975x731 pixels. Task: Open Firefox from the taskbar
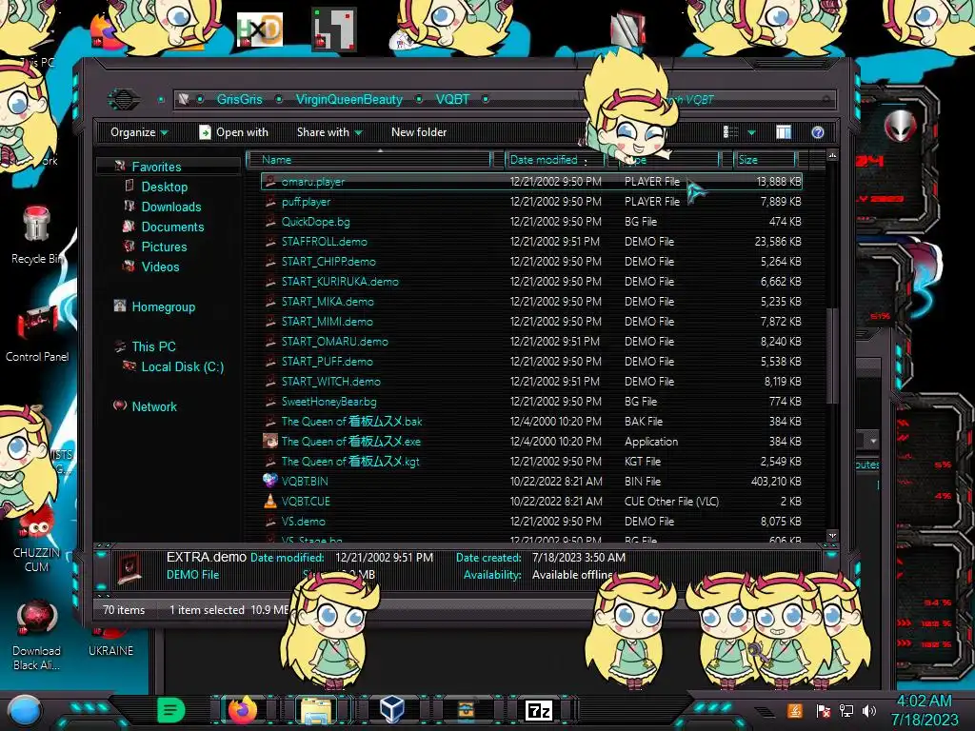coord(243,709)
